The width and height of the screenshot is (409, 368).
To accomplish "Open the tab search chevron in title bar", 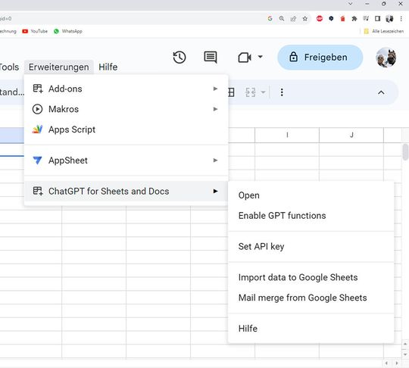I will (x=351, y=4).
